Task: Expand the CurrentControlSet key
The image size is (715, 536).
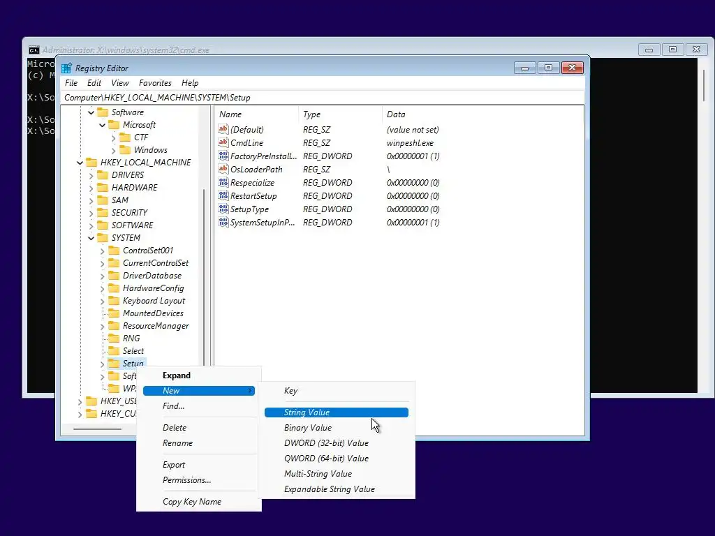Action: point(102,263)
